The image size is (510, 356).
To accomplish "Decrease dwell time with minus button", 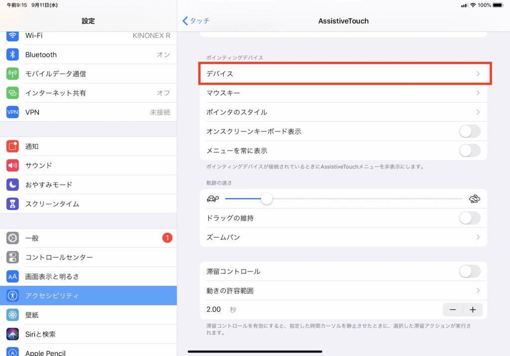I will pos(452,310).
